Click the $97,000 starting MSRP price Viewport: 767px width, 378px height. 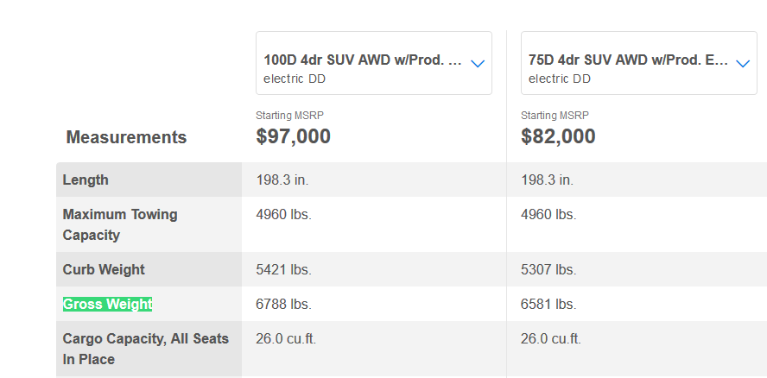coord(293,136)
